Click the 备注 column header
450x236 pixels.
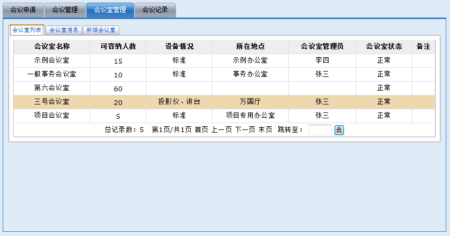coord(423,47)
